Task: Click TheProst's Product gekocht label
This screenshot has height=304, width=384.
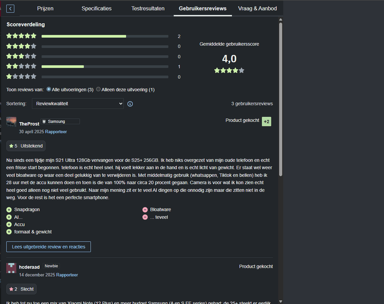Action: tap(242, 120)
